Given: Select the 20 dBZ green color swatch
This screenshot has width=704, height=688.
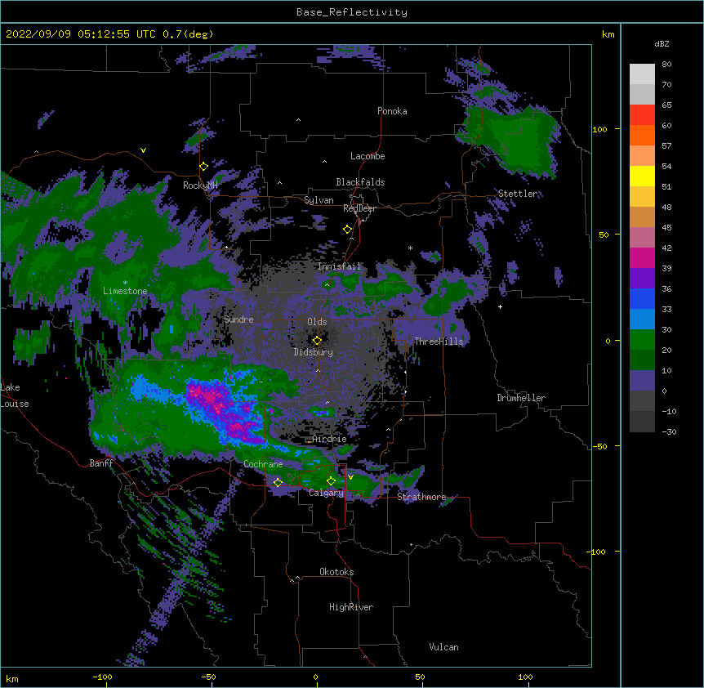Looking at the screenshot, I should coord(642,360).
